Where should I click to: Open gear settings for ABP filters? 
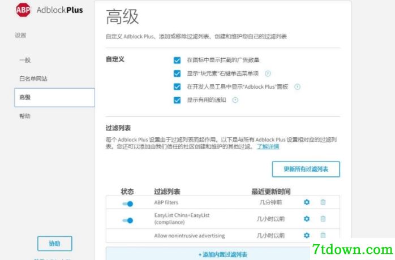[x=307, y=202]
